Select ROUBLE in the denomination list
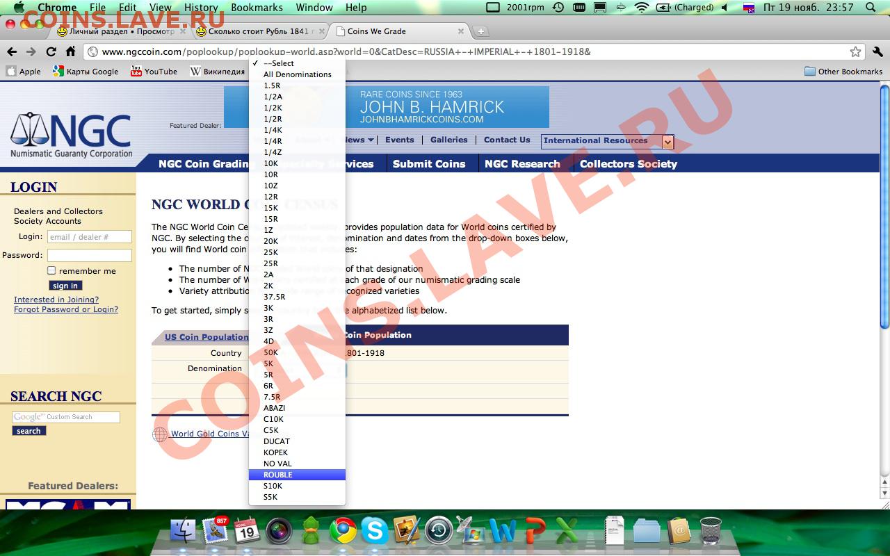Viewport: 890px width, 556px height. (x=297, y=475)
